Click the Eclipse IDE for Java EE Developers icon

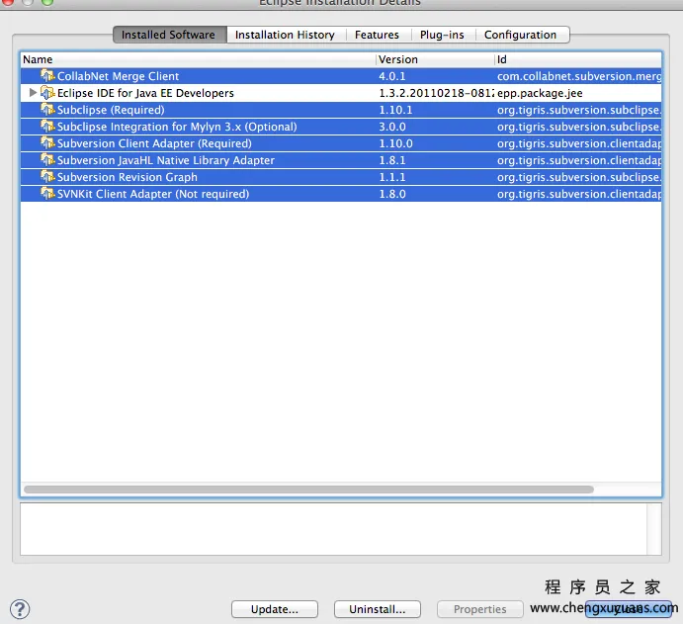(47, 93)
